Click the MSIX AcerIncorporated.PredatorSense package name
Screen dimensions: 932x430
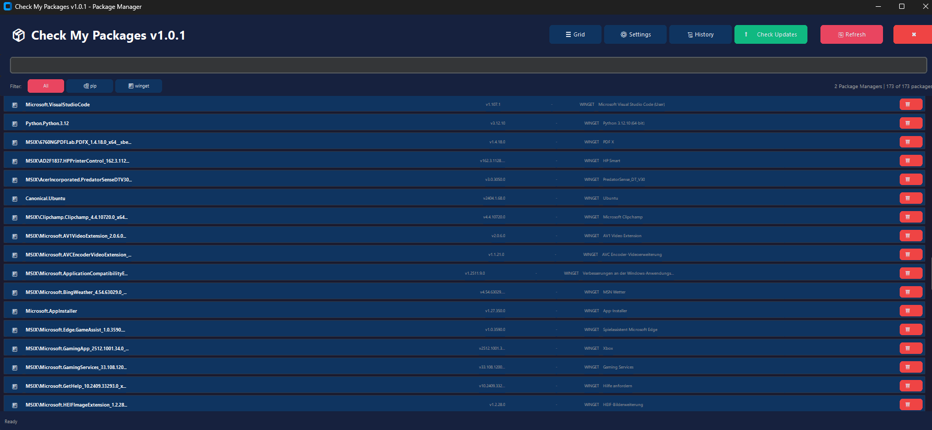pos(79,180)
